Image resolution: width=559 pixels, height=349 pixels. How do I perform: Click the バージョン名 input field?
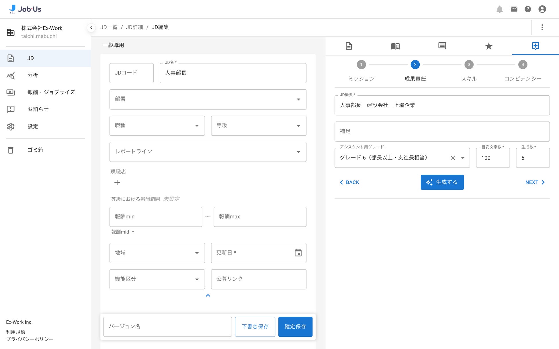pos(167,327)
